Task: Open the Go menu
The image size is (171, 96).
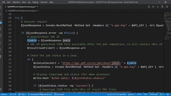Action: click(x=29, y=2)
